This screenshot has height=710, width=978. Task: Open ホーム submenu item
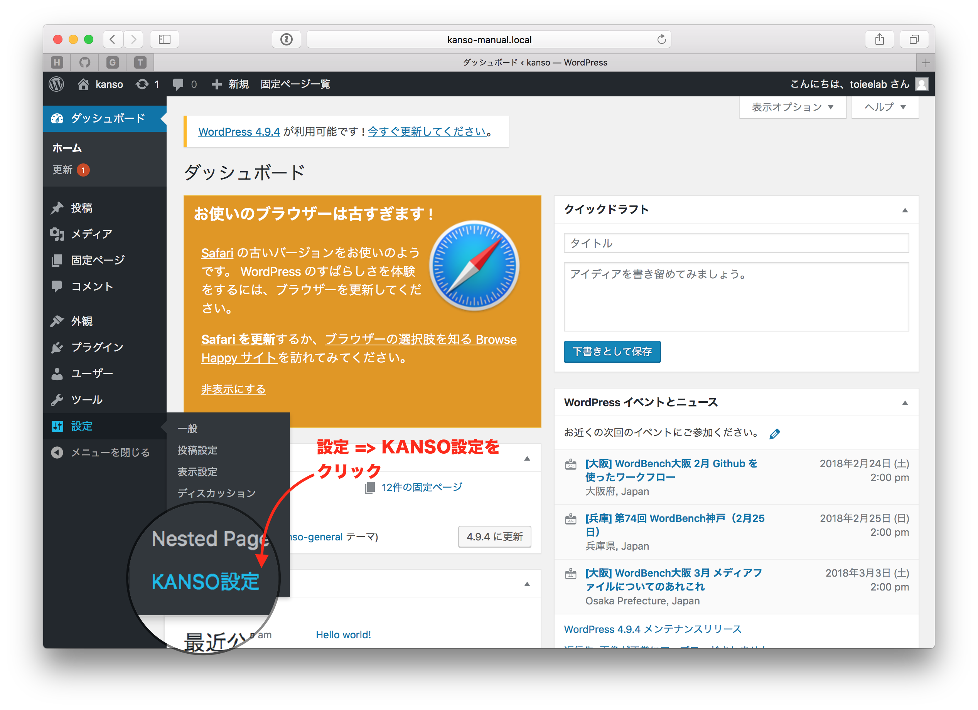tap(67, 148)
